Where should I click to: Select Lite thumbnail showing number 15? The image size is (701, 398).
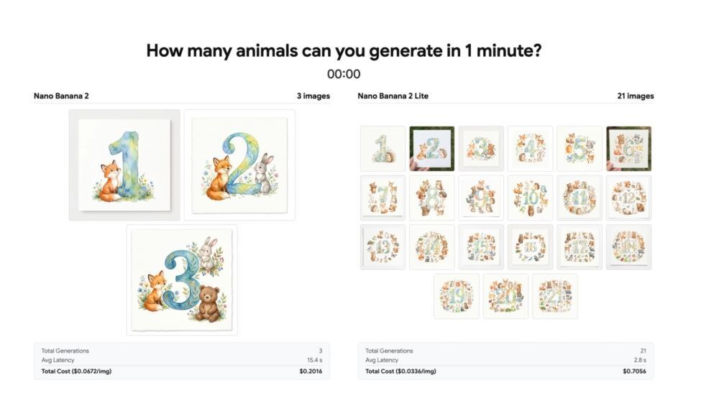coord(481,247)
